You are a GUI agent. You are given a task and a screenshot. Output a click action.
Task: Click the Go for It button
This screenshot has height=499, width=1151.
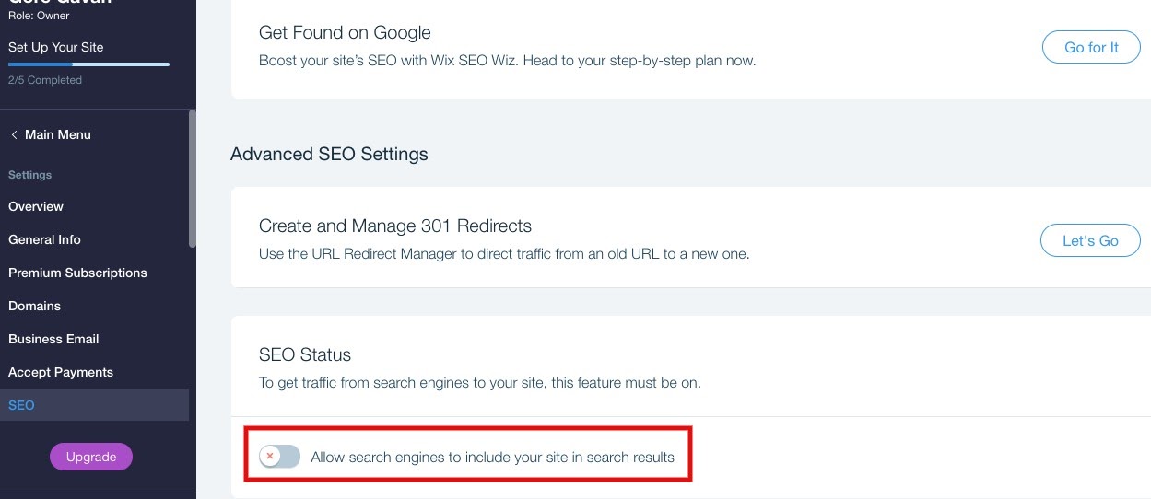[1090, 48]
